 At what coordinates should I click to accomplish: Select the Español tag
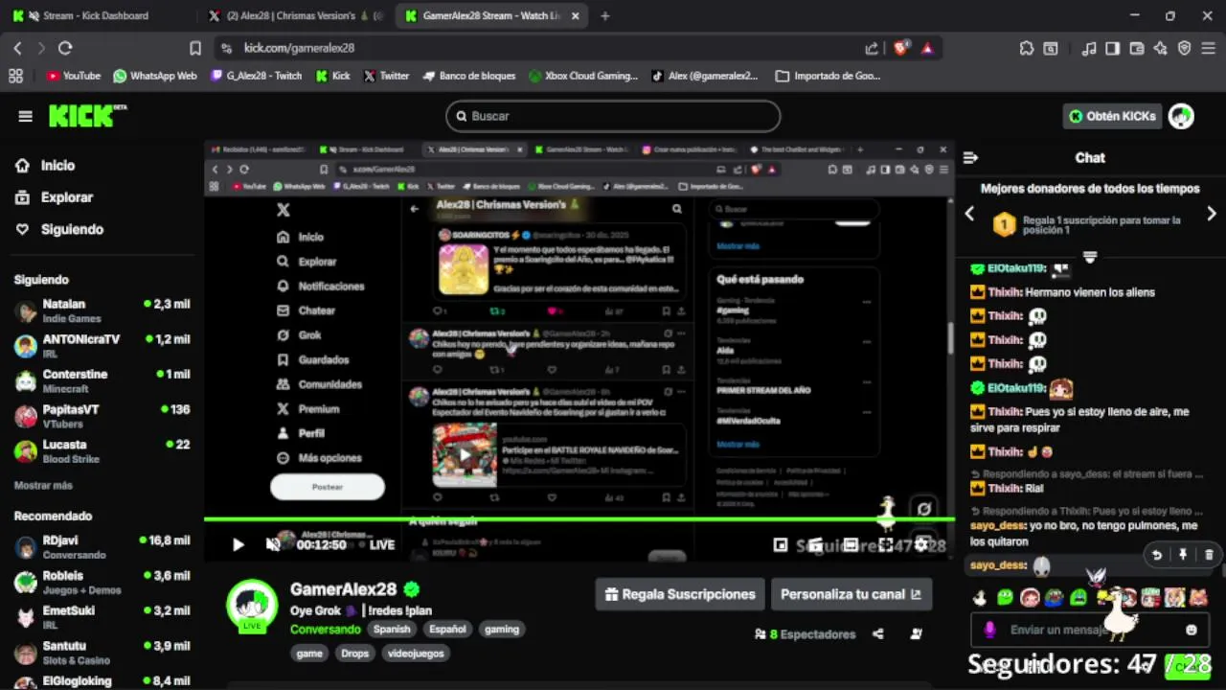(x=447, y=630)
